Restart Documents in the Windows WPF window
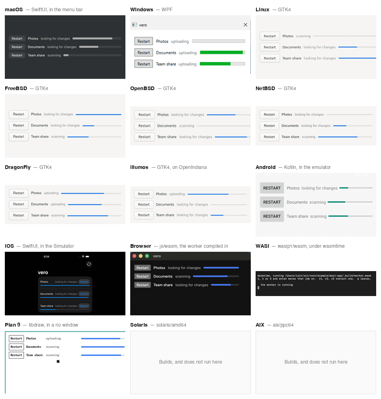381x399 pixels. (x=144, y=53)
